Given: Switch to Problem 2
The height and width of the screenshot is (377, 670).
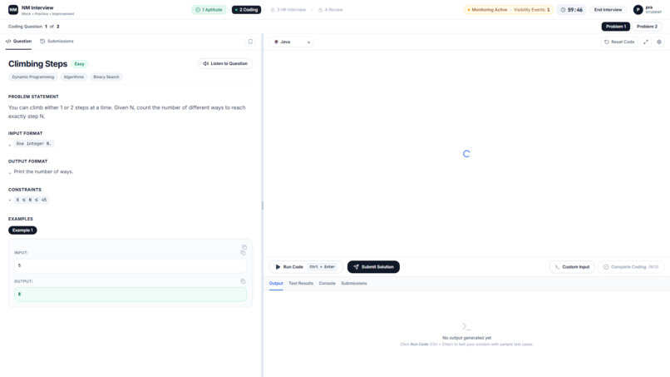Looking at the screenshot, I should point(647,27).
